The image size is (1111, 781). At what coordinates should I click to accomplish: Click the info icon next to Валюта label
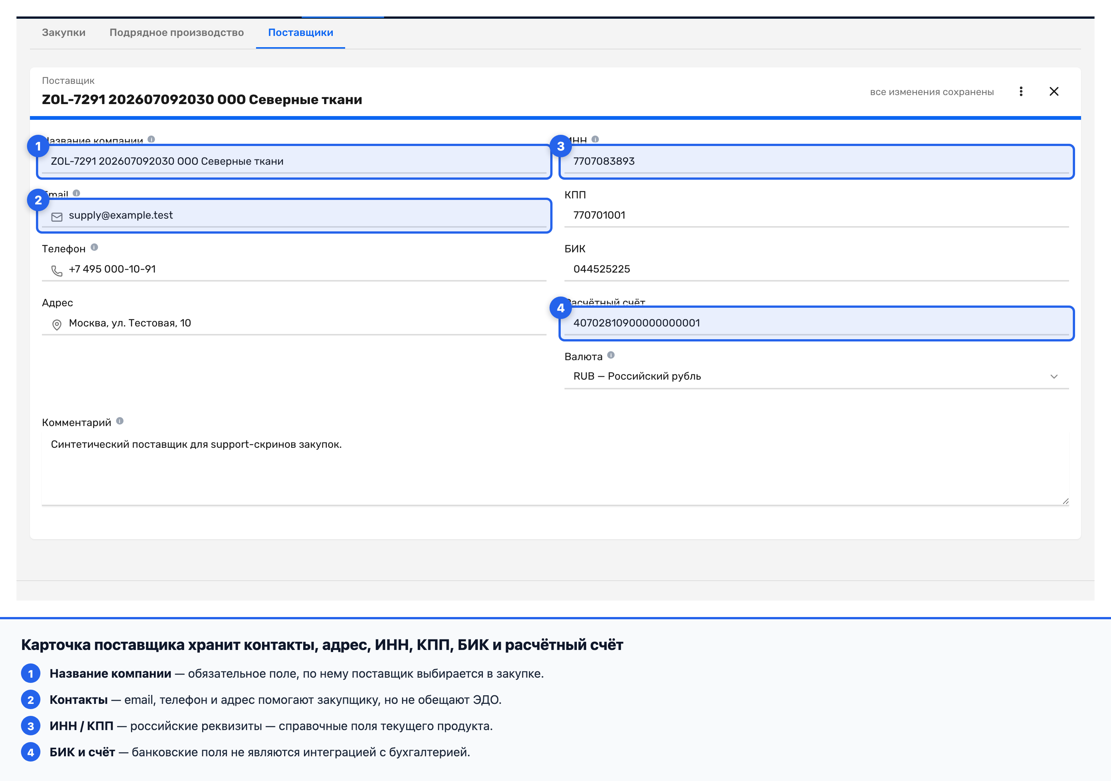[x=611, y=355]
